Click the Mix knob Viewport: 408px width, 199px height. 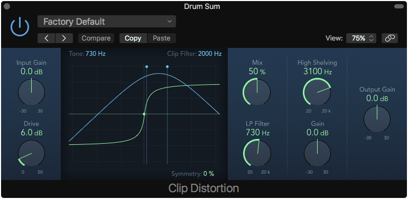(257, 93)
